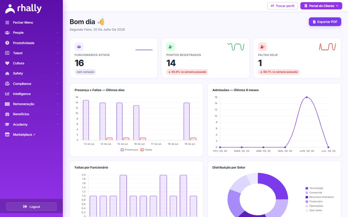Toggle Recursos Humanos legend entry

coord(319,197)
